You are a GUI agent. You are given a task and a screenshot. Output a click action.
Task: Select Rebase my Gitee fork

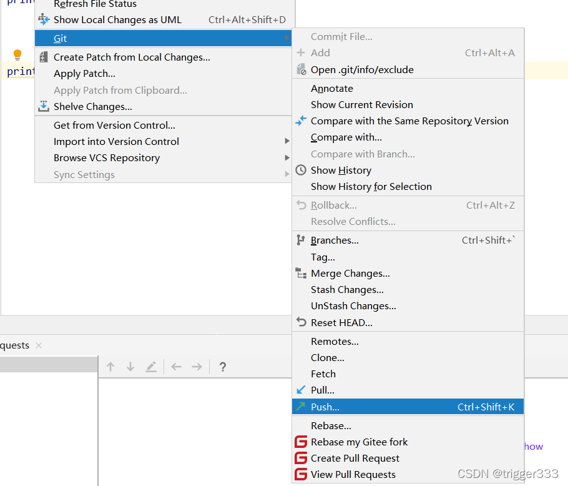[x=408, y=442]
